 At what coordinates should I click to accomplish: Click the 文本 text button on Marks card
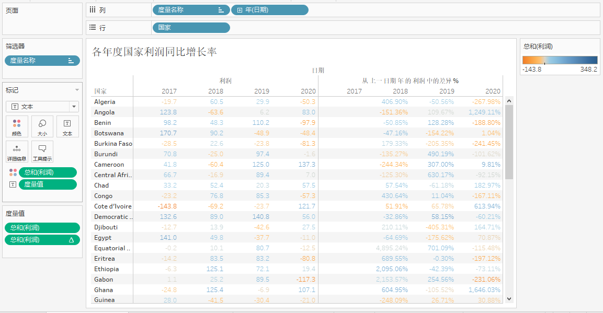click(67, 127)
